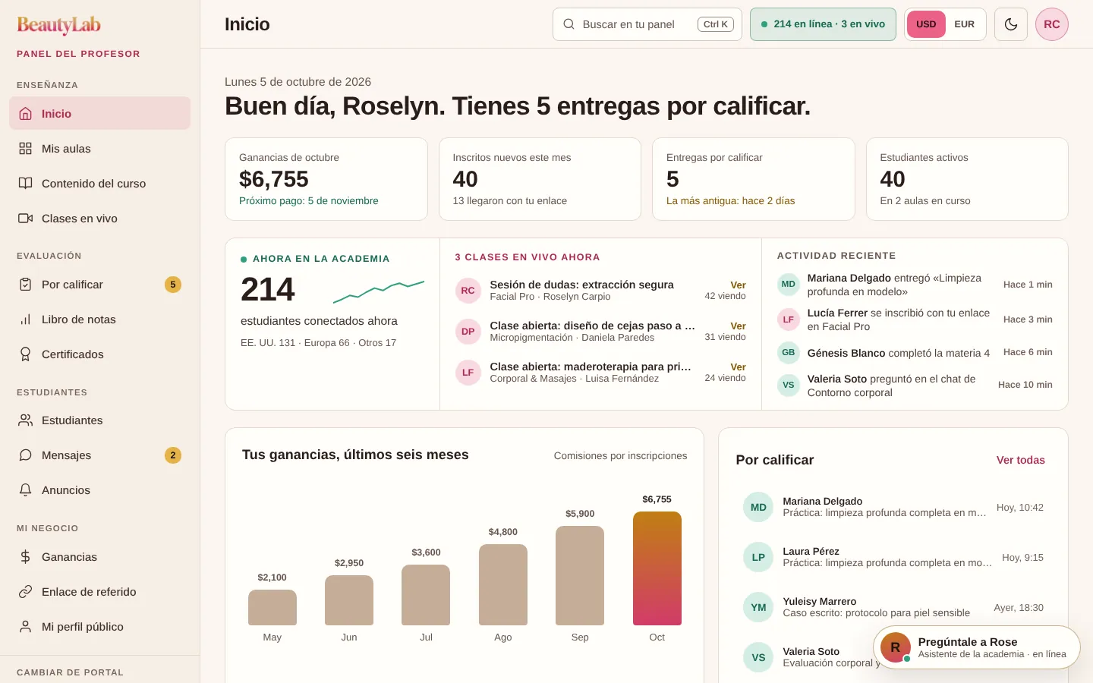Open Mariana Delgado's submission to grade
The width and height of the screenshot is (1093, 683).
pos(893,507)
